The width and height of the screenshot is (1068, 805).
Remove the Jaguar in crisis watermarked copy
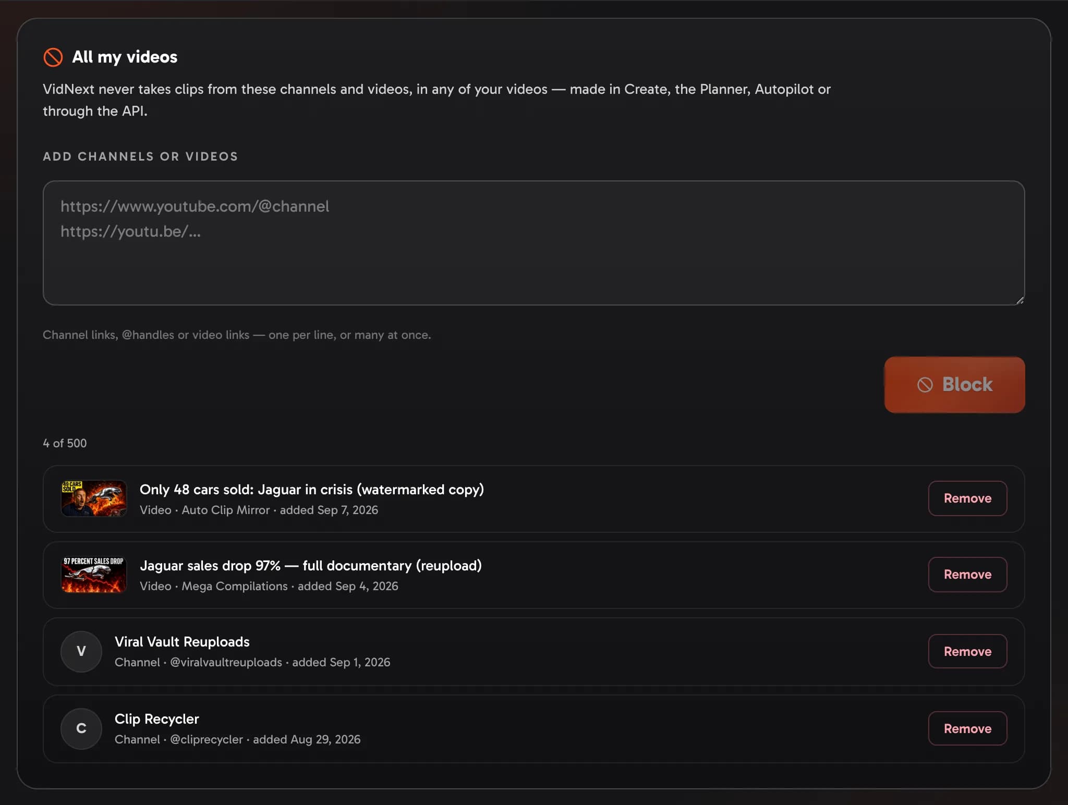[967, 498]
